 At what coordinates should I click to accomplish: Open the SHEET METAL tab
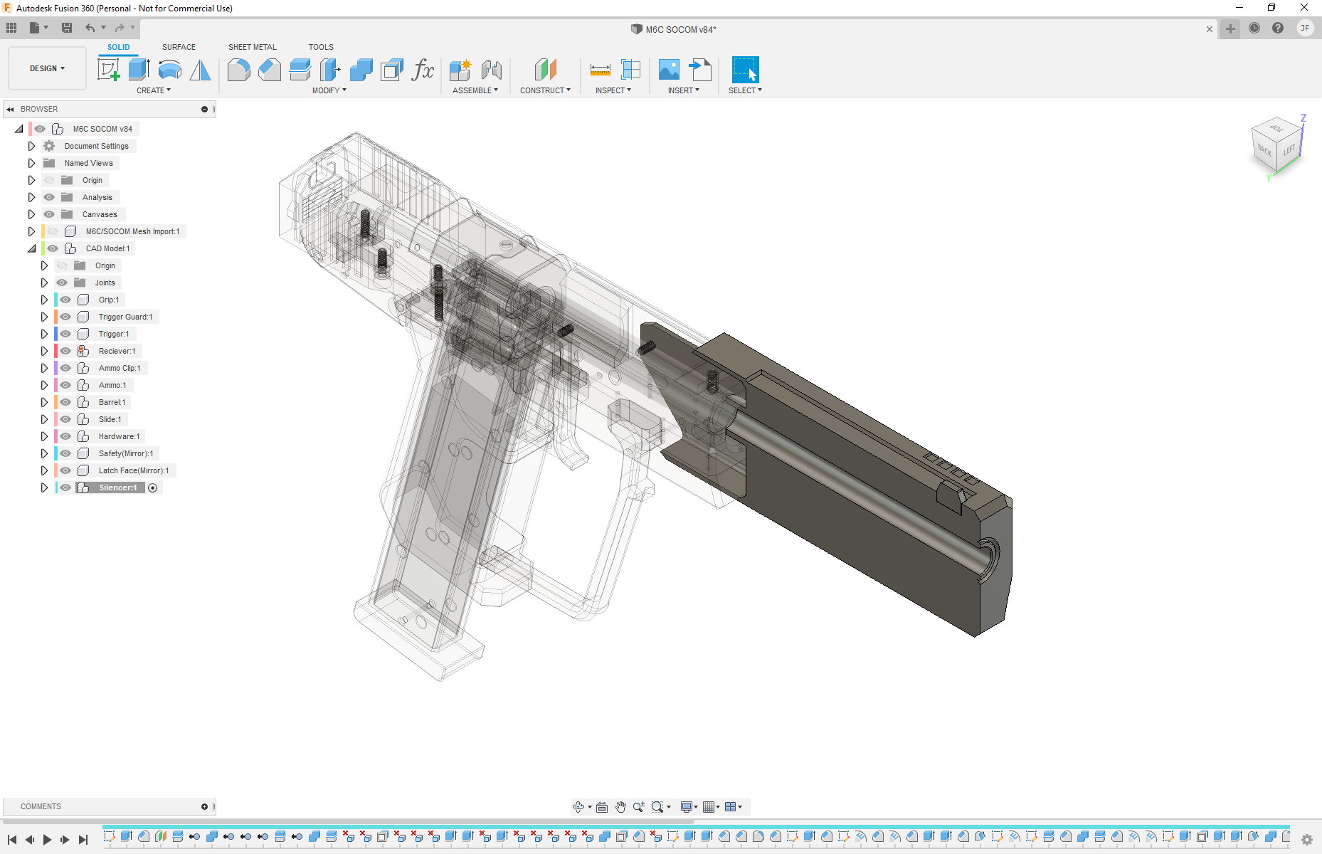click(252, 47)
